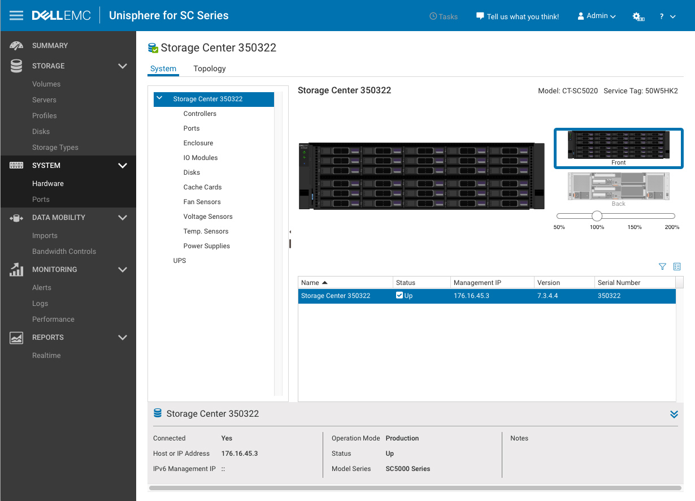
Task: Select IO Modules in the hardware tree
Action: coord(201,158)
